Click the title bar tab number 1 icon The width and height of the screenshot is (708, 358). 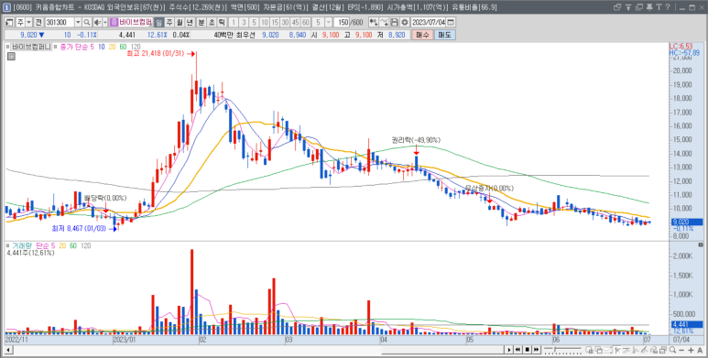pyautogui.click(x=7, y=6)
